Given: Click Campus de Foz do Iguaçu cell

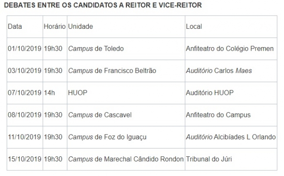Looking at the screenshot, I should [x=126, y=137].
